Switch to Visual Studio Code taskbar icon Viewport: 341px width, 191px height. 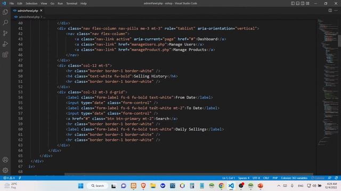click(231, 186)
